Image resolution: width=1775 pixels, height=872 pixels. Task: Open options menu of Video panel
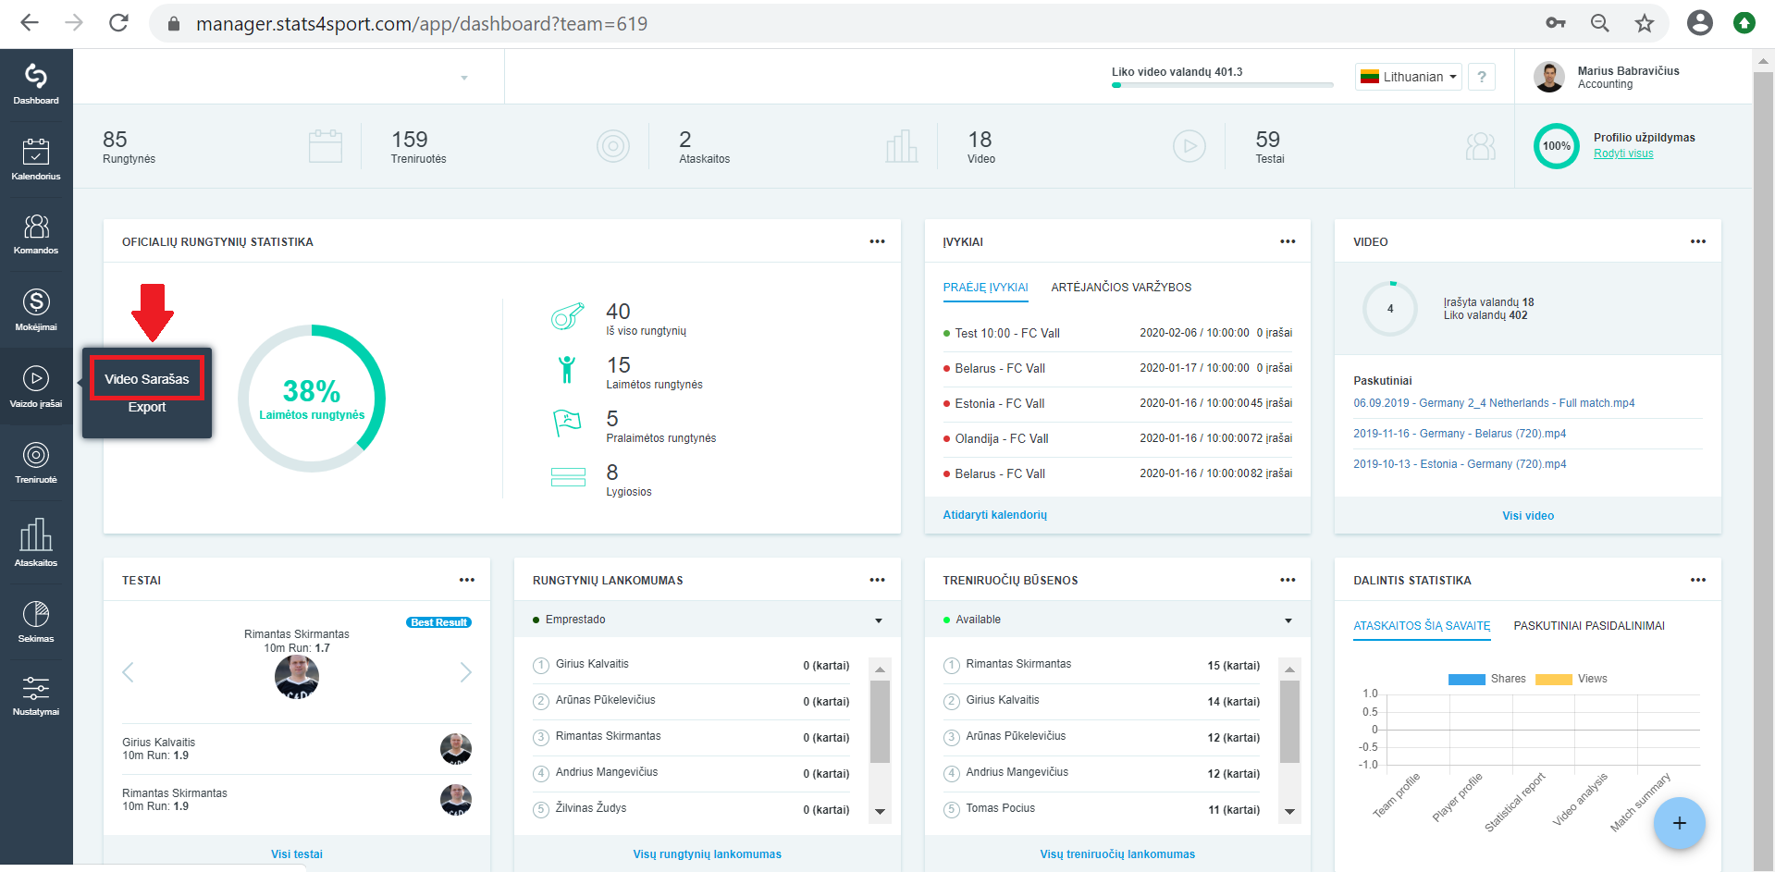pos(1698,241)
